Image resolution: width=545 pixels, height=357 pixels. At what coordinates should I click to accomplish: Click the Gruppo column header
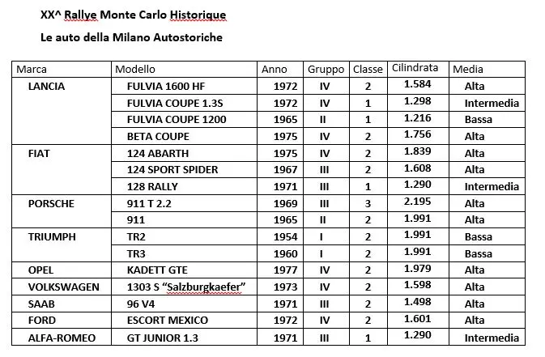tap(326, 70)
